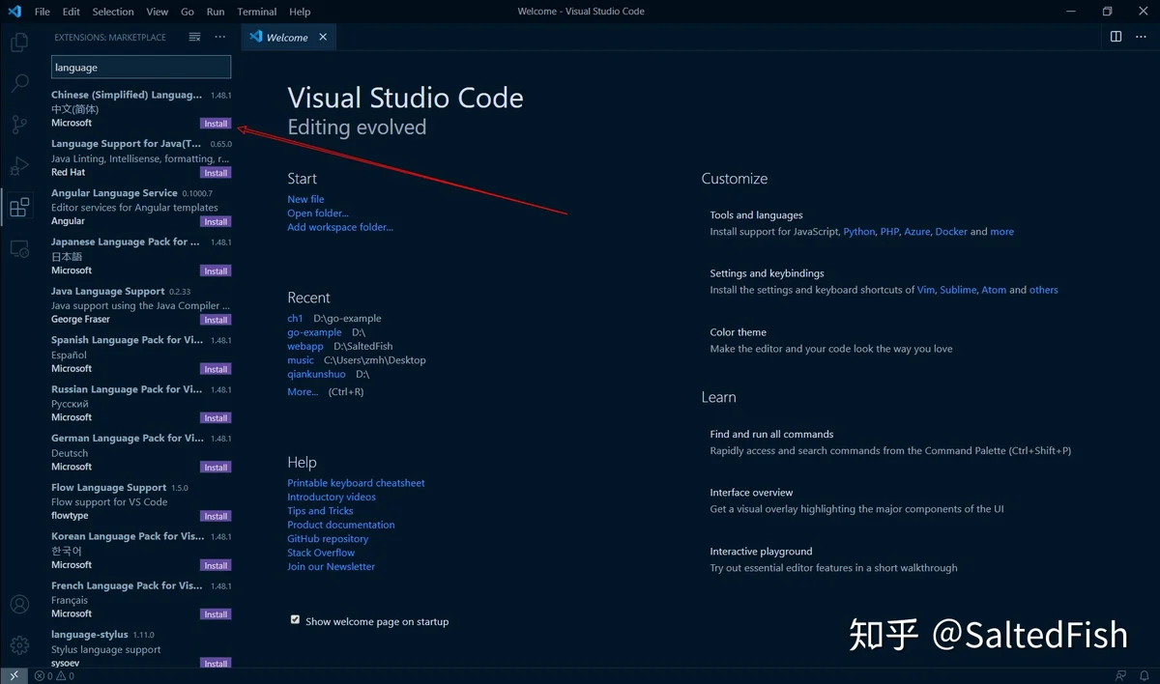Install Java Language Support by George Fraser
The image size is (1160, 684).
(216, 320)
